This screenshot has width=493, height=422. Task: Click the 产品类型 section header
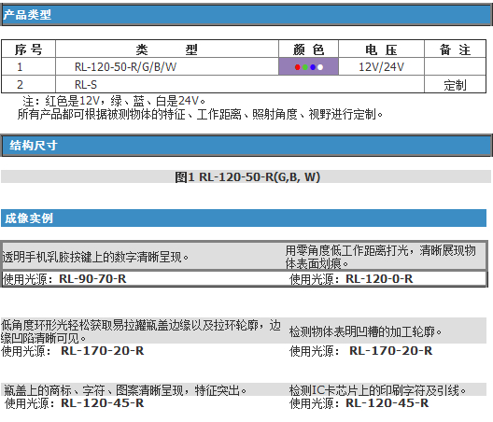[246, 14]
